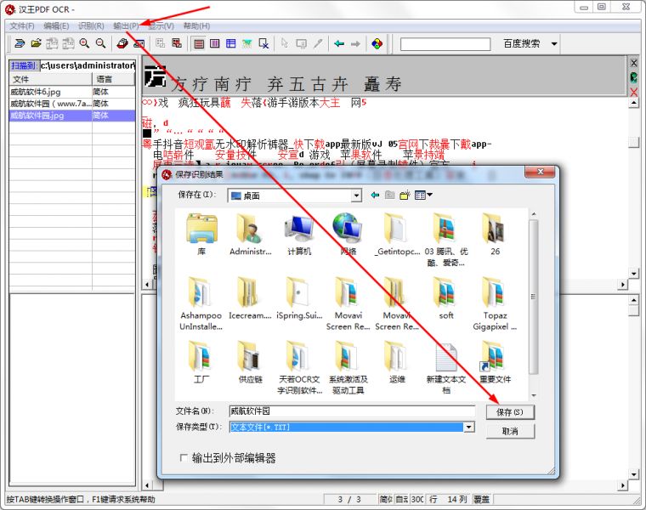Select the green image region tool
The height and width of the screenshot is (510, 646).
point(246,43)
